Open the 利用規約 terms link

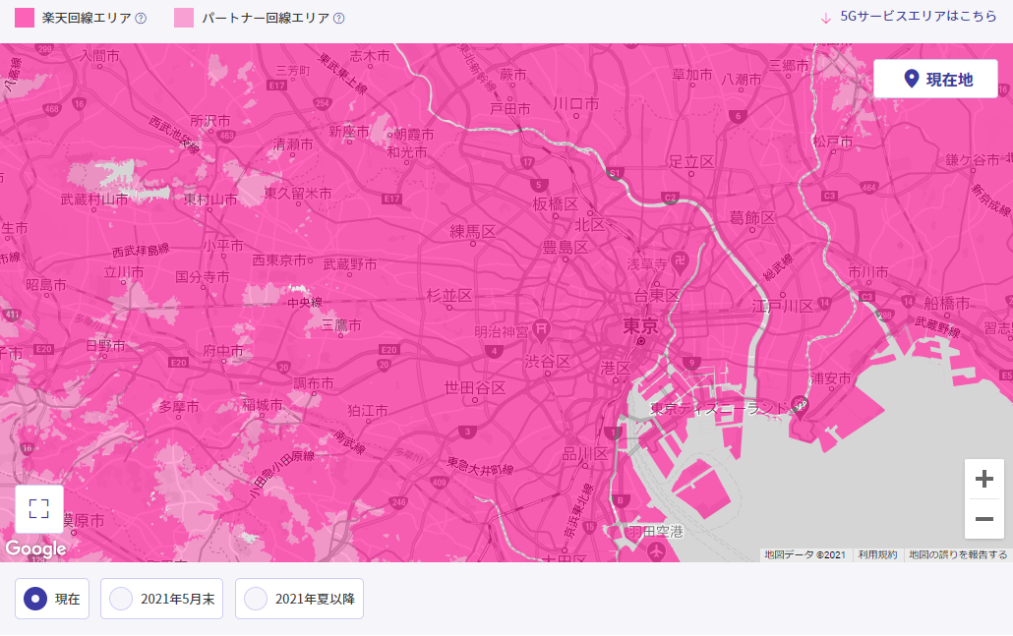click(x=877, y=554)
